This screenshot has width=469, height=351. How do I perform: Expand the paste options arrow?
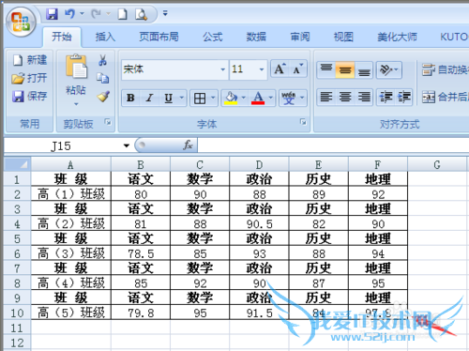click(x=76, y=104)
